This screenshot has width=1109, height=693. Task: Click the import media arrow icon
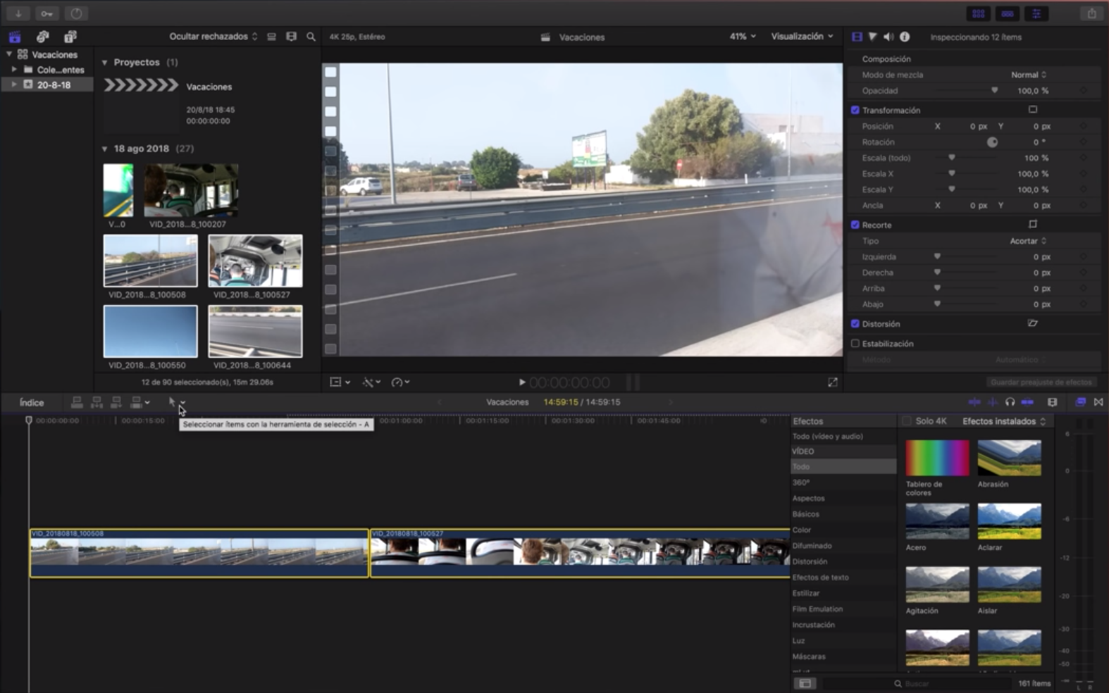pyautogui.click(x=18, y=13)
